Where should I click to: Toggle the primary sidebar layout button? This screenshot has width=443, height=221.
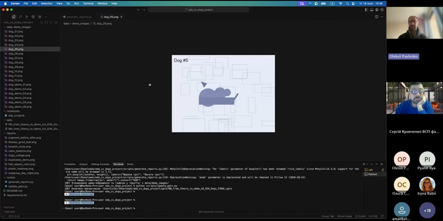click(x=367, y=10)
